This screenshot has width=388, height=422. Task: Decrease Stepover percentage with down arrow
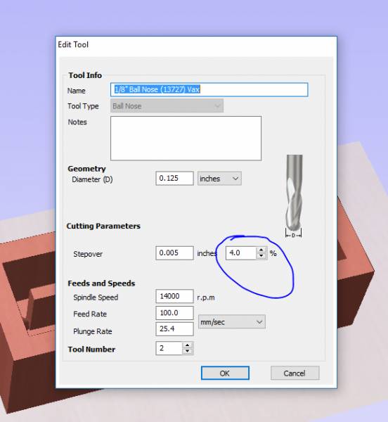point(261,256)
